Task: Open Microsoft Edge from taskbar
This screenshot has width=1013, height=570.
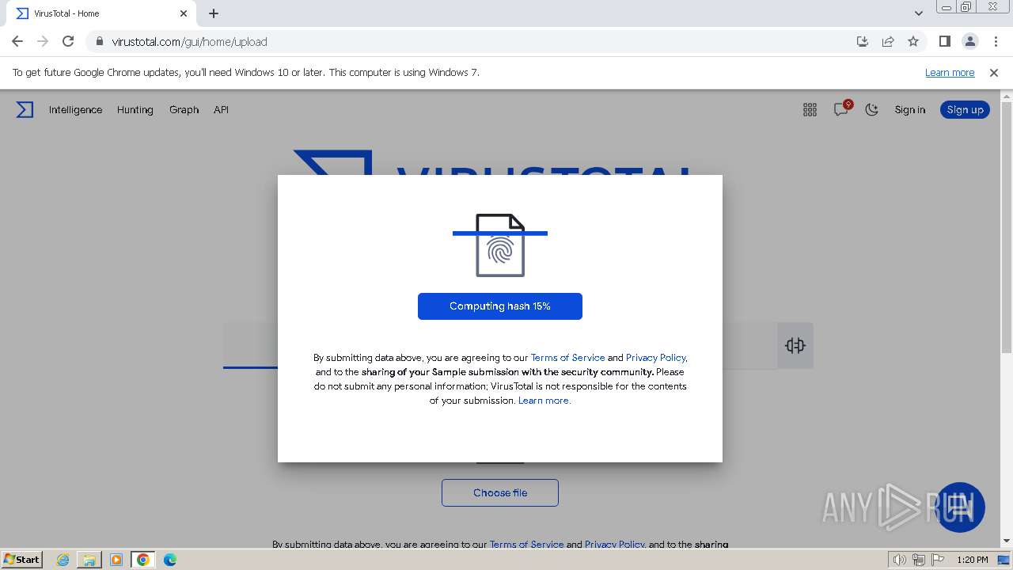Action: click(x=170, y=560)
